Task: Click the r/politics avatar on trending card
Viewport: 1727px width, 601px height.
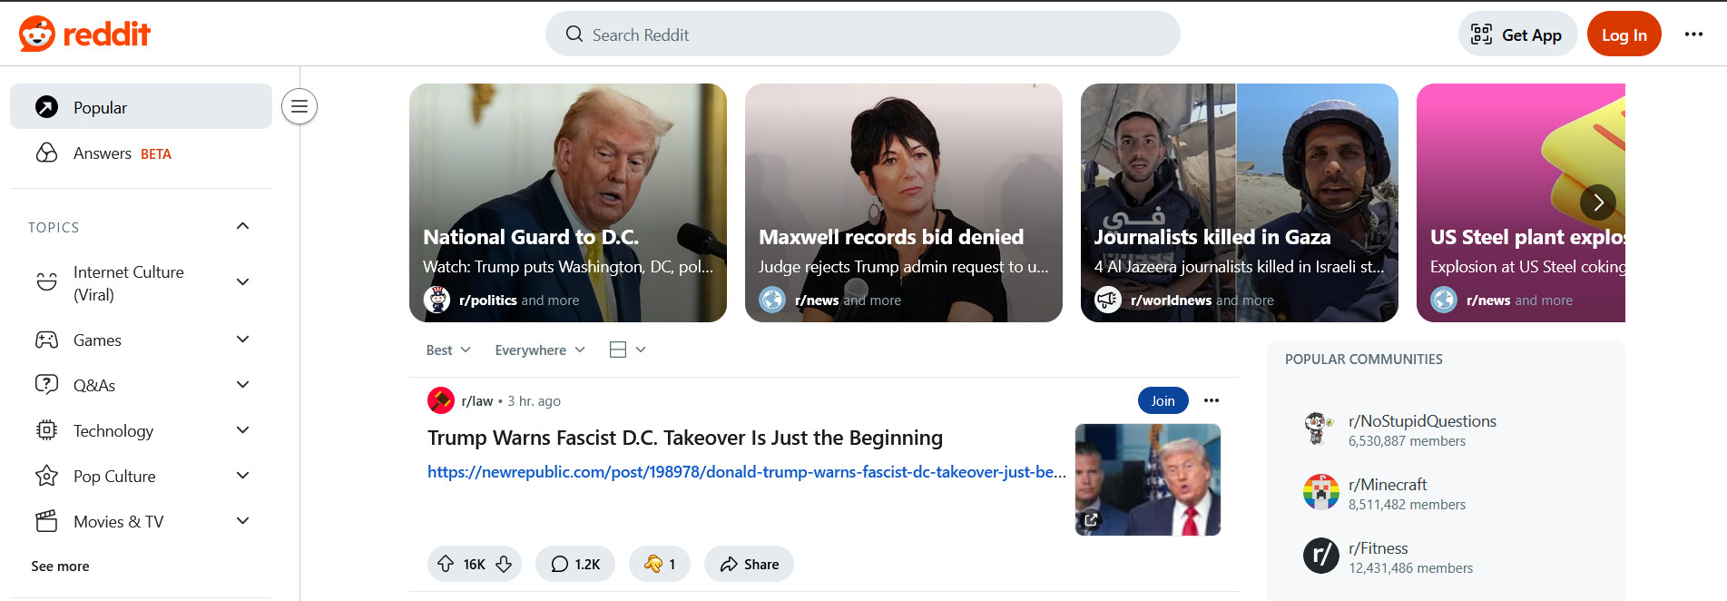Action: tap(437, 300)
